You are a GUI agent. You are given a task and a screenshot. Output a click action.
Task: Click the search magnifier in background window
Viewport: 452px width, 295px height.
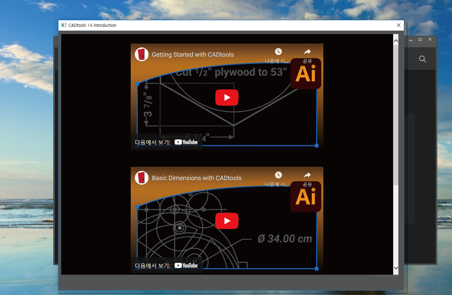[x=423, y=59]
